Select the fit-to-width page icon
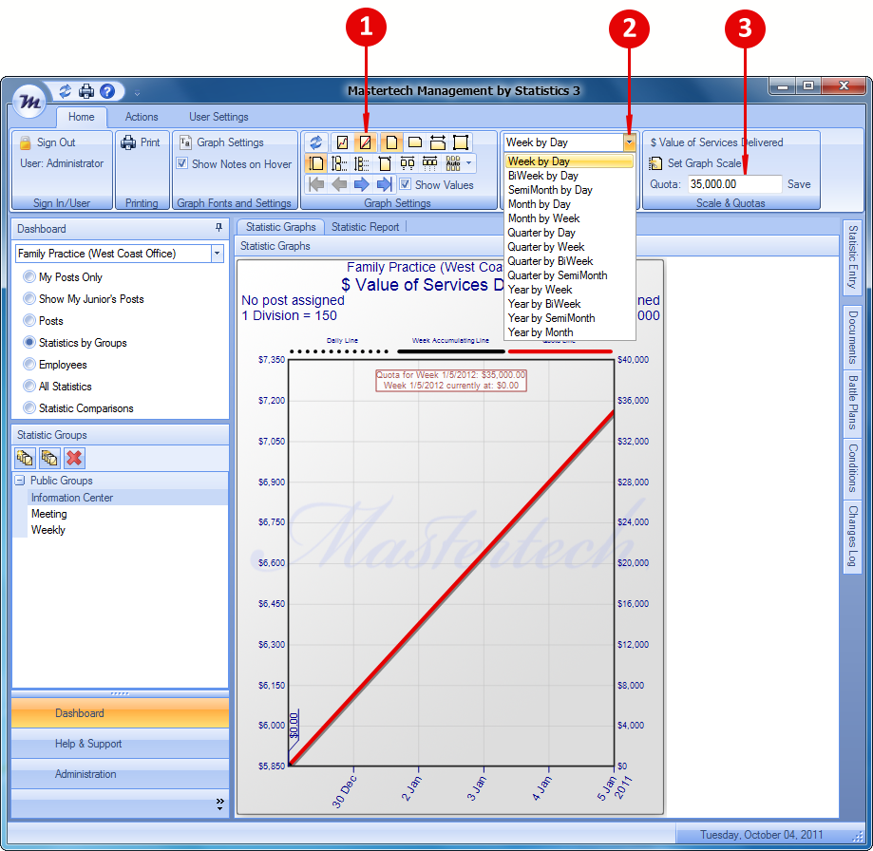Screen dimensions: 873x851 pyautogui.click(x=438, y=142)
